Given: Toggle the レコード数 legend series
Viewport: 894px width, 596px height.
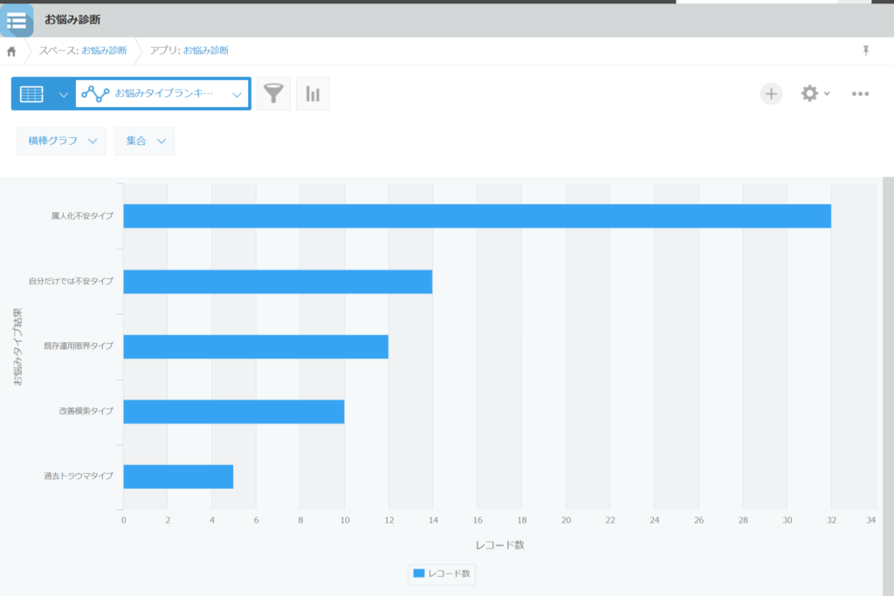Looking at the screenshot, I should (442, 573).
